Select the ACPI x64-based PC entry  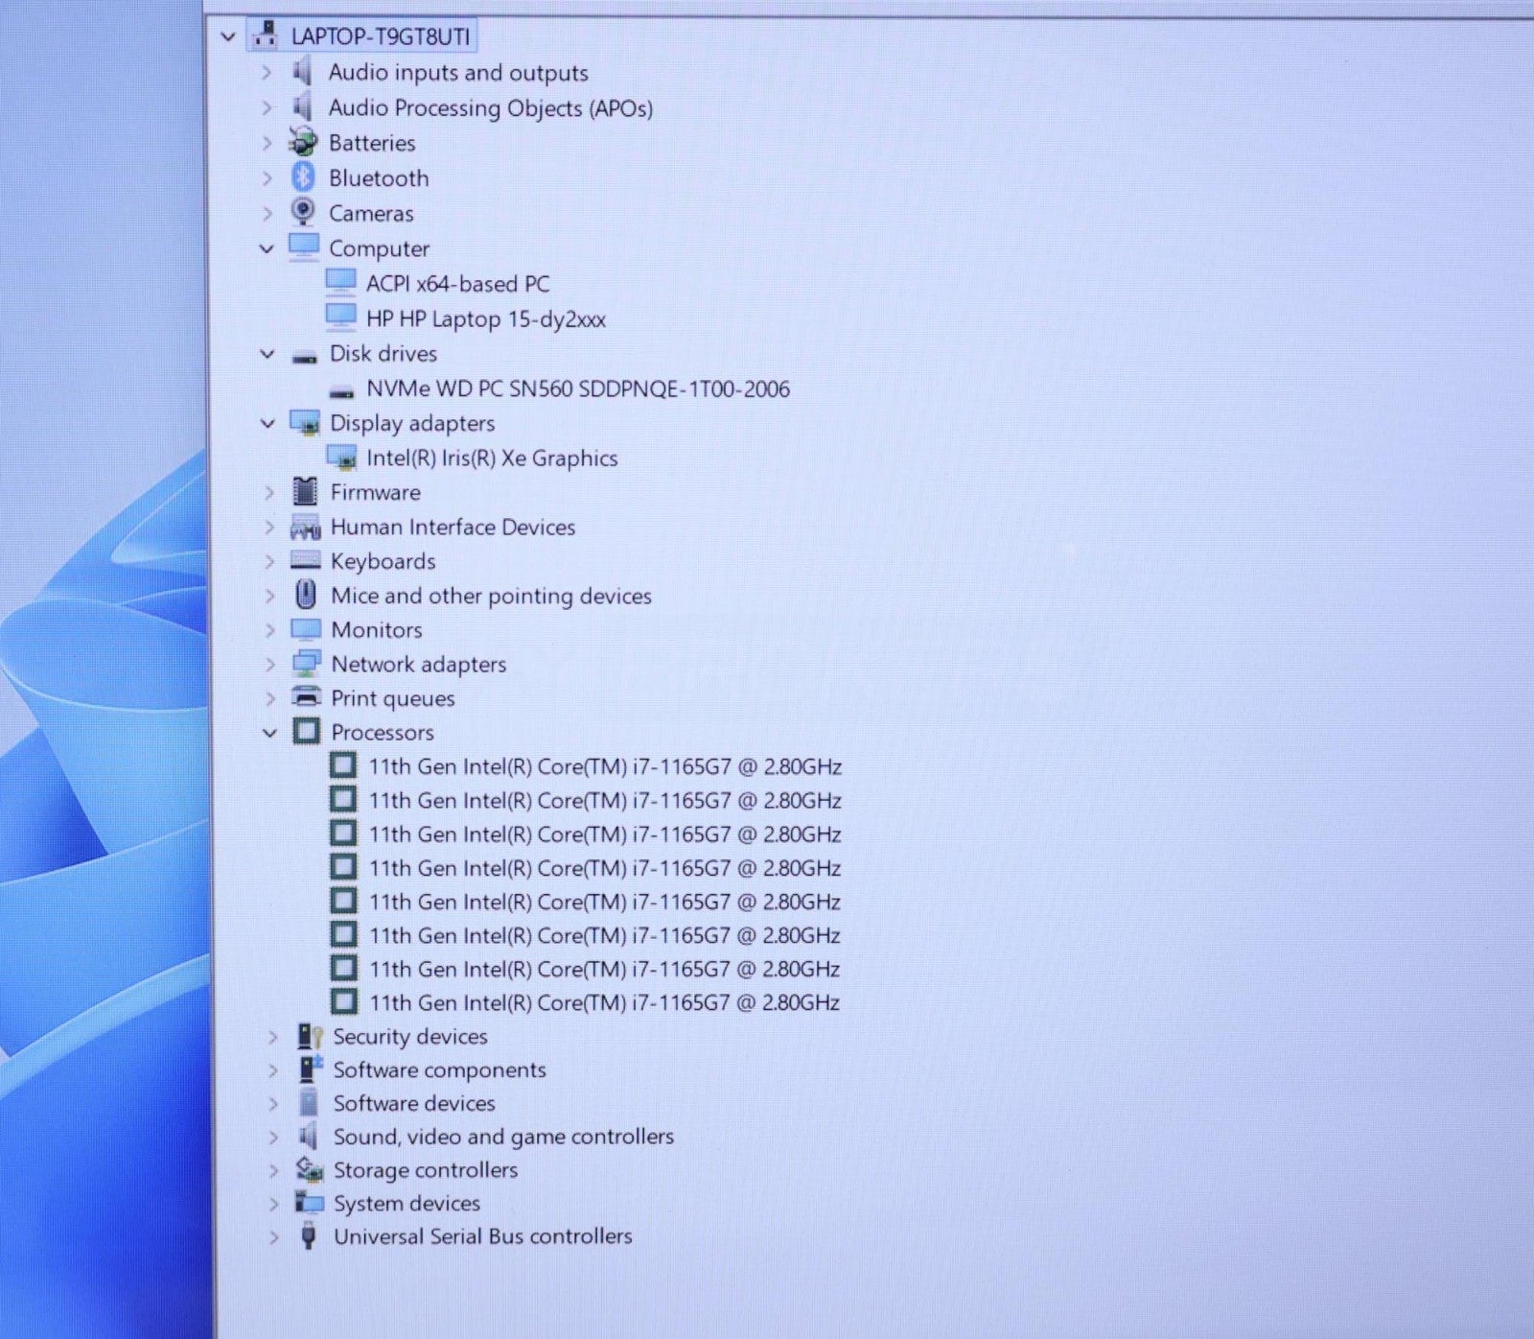(457, 284)
